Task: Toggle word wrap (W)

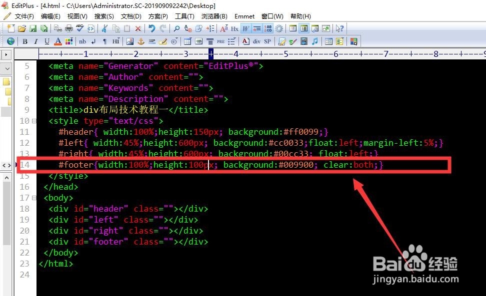Action: pyautogui.click(x=245, y=29)
